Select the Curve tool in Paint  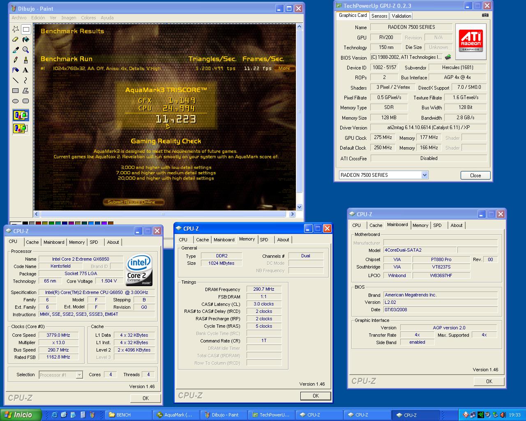[25, 81]
